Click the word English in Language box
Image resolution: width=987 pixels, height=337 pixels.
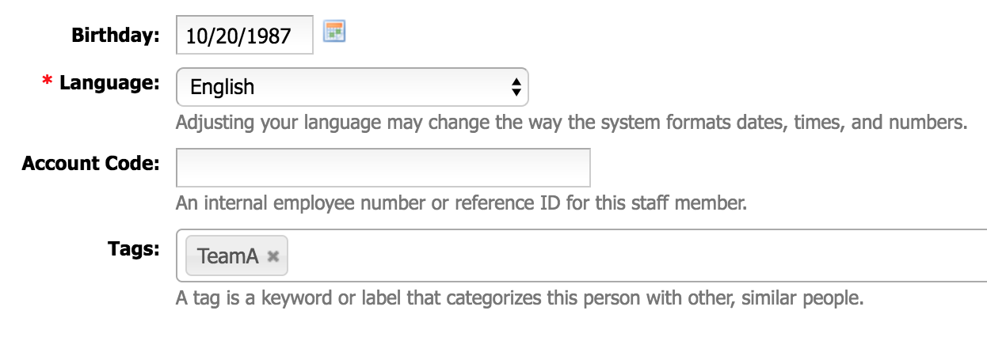click(223, 87)
